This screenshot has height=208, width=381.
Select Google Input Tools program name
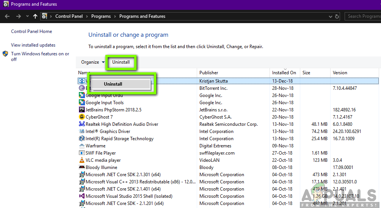tap(105, 103)
